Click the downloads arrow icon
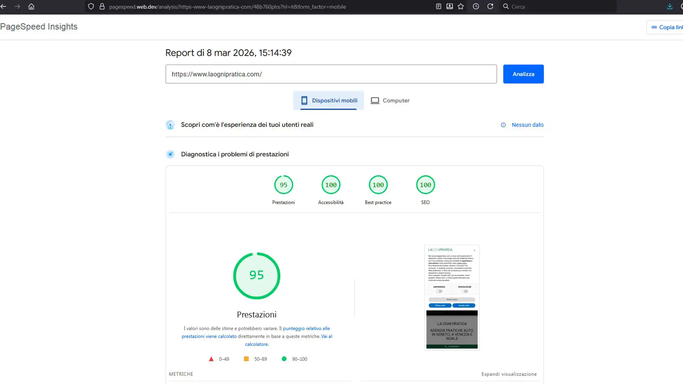This screenshot has height=384, width=683. (x=669, y=6)
